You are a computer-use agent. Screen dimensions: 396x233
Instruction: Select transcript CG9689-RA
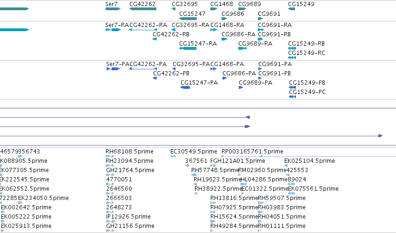pyautogui.click(x=255, y=44)
